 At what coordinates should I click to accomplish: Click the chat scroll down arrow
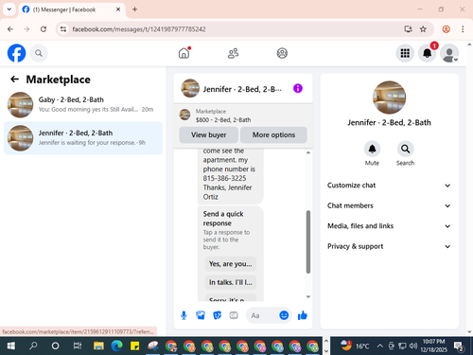(x=308, y=296)
